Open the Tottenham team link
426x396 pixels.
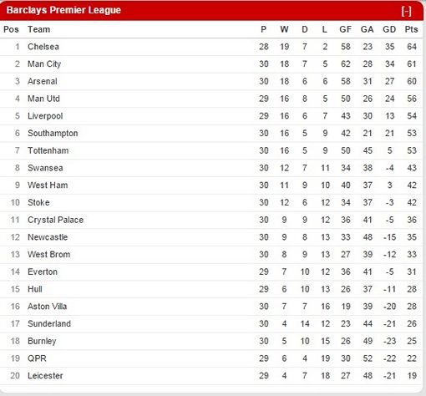point(48,150)
